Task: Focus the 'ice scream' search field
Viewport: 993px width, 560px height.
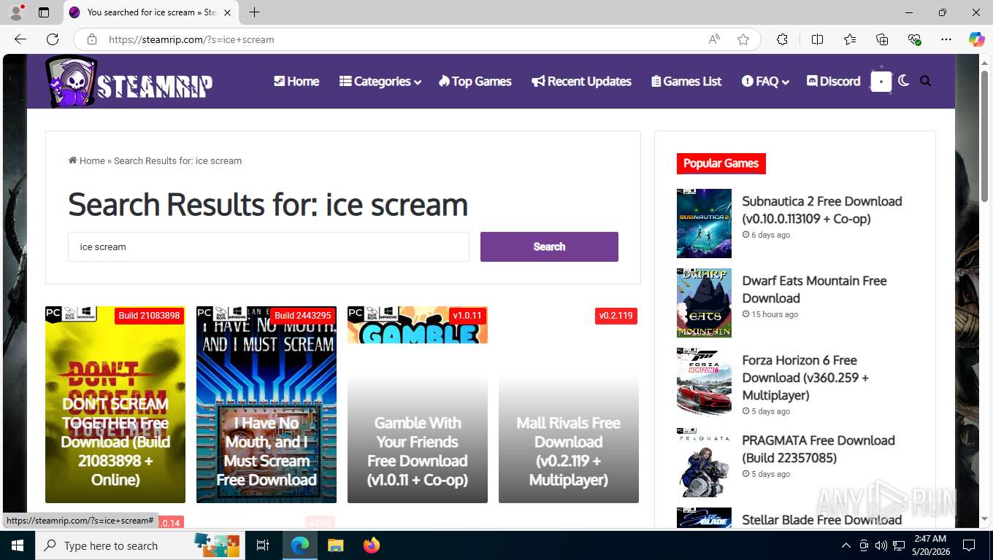Action: click(x=269, y=246)
